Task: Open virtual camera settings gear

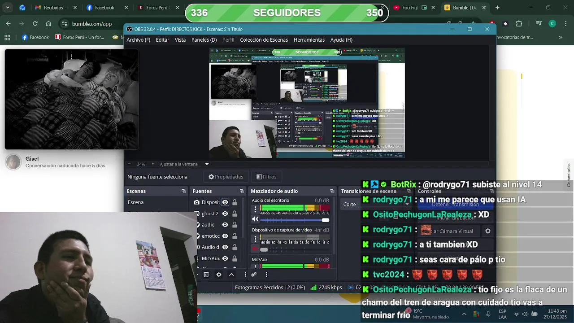Action: [488, 231]
